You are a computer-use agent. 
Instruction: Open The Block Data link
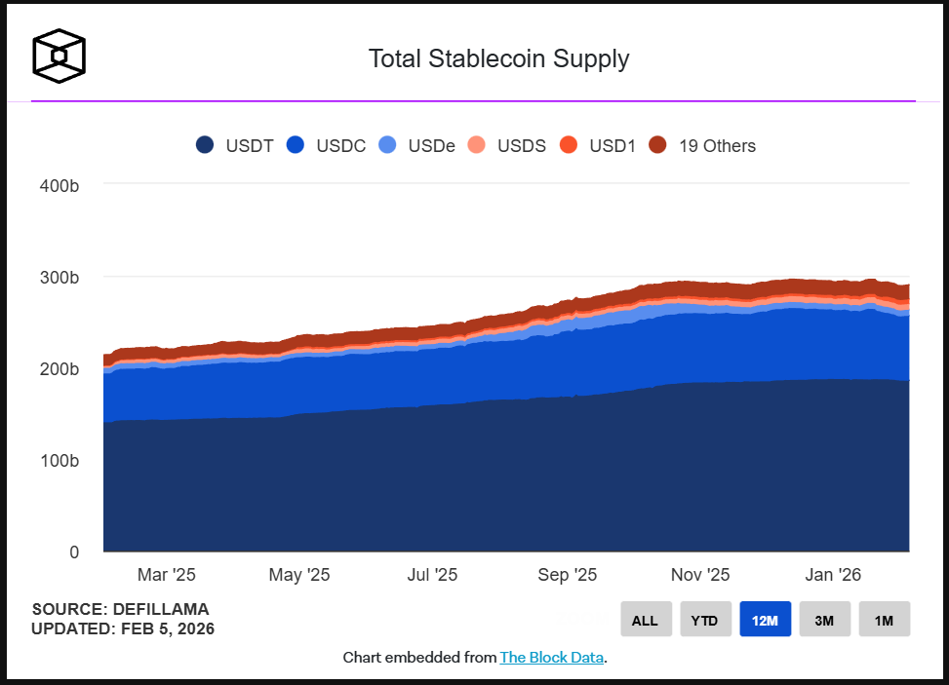tap(552, 658)
